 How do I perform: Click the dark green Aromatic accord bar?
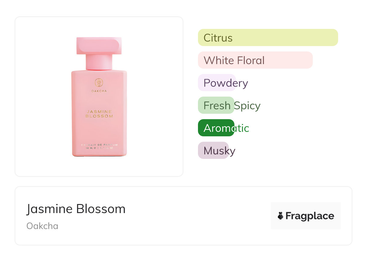coord(216,128)
